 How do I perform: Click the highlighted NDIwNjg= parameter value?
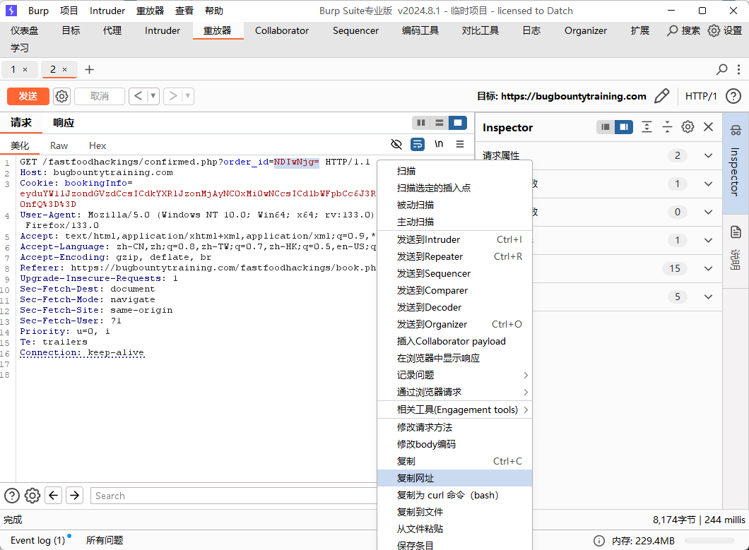point(296,162)
